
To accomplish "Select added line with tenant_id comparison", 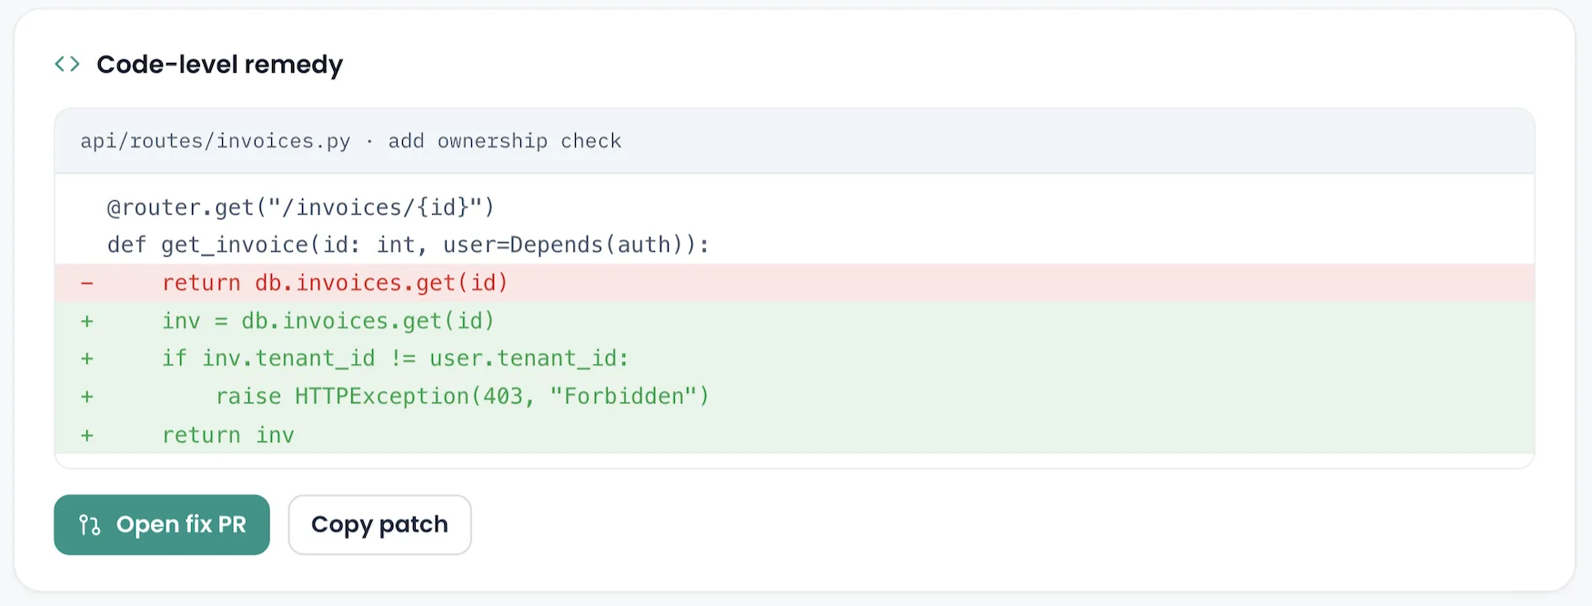I will click(794, 359).
